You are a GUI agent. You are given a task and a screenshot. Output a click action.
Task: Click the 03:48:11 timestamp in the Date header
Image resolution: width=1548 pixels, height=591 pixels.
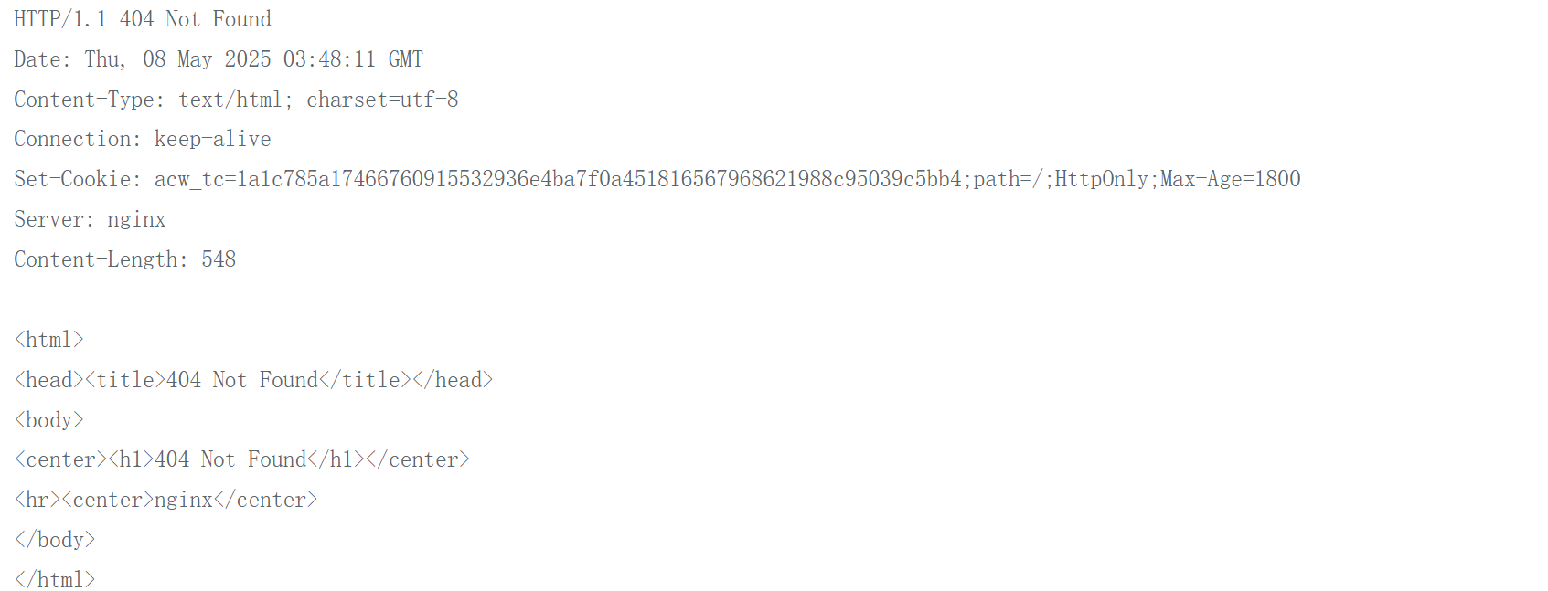pyautogui.click(x=329, y=59)
